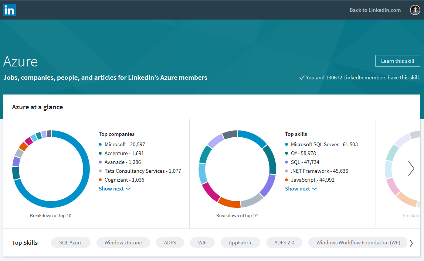Select Windows Workflow Foundation (WF) pill
Image resolution: width=424 pixels, height=261 pixels.
click(358, 243)
